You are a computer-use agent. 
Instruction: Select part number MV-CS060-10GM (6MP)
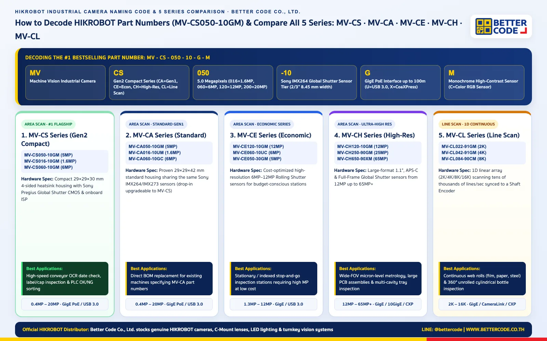click(x=49, y=167)
